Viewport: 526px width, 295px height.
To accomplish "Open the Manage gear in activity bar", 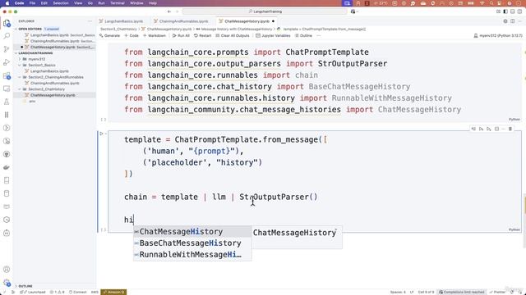I will (7, 283).
